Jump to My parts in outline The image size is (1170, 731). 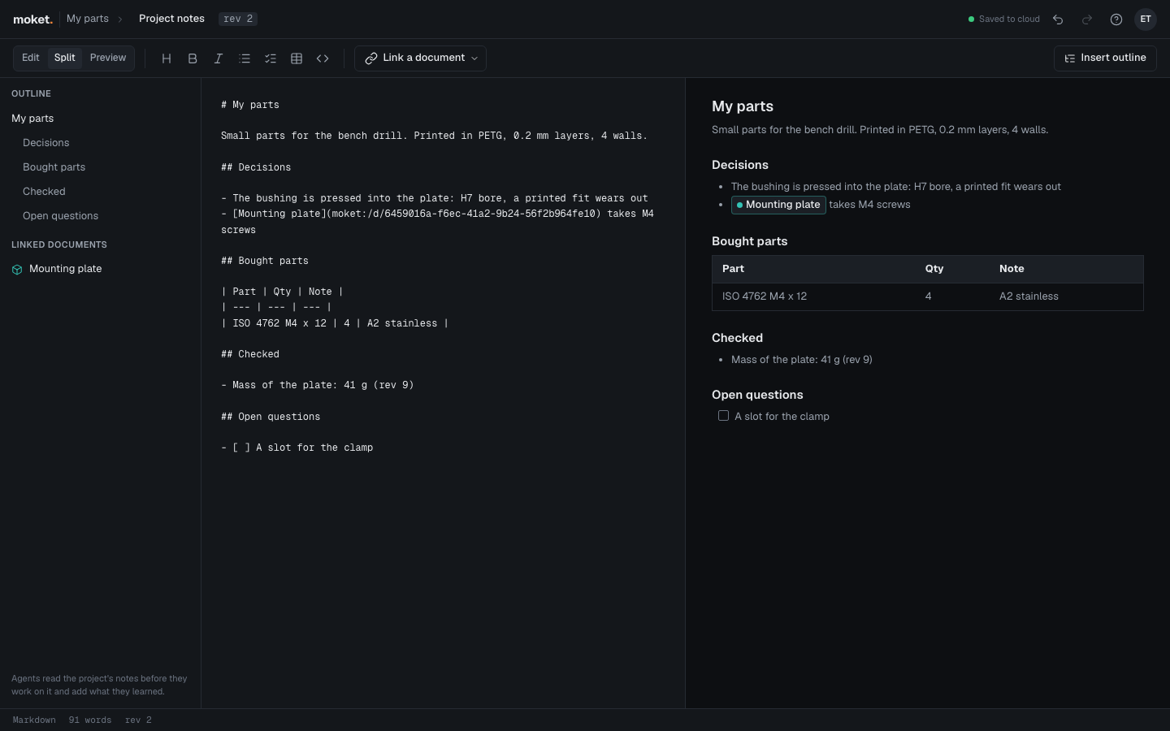32,119
